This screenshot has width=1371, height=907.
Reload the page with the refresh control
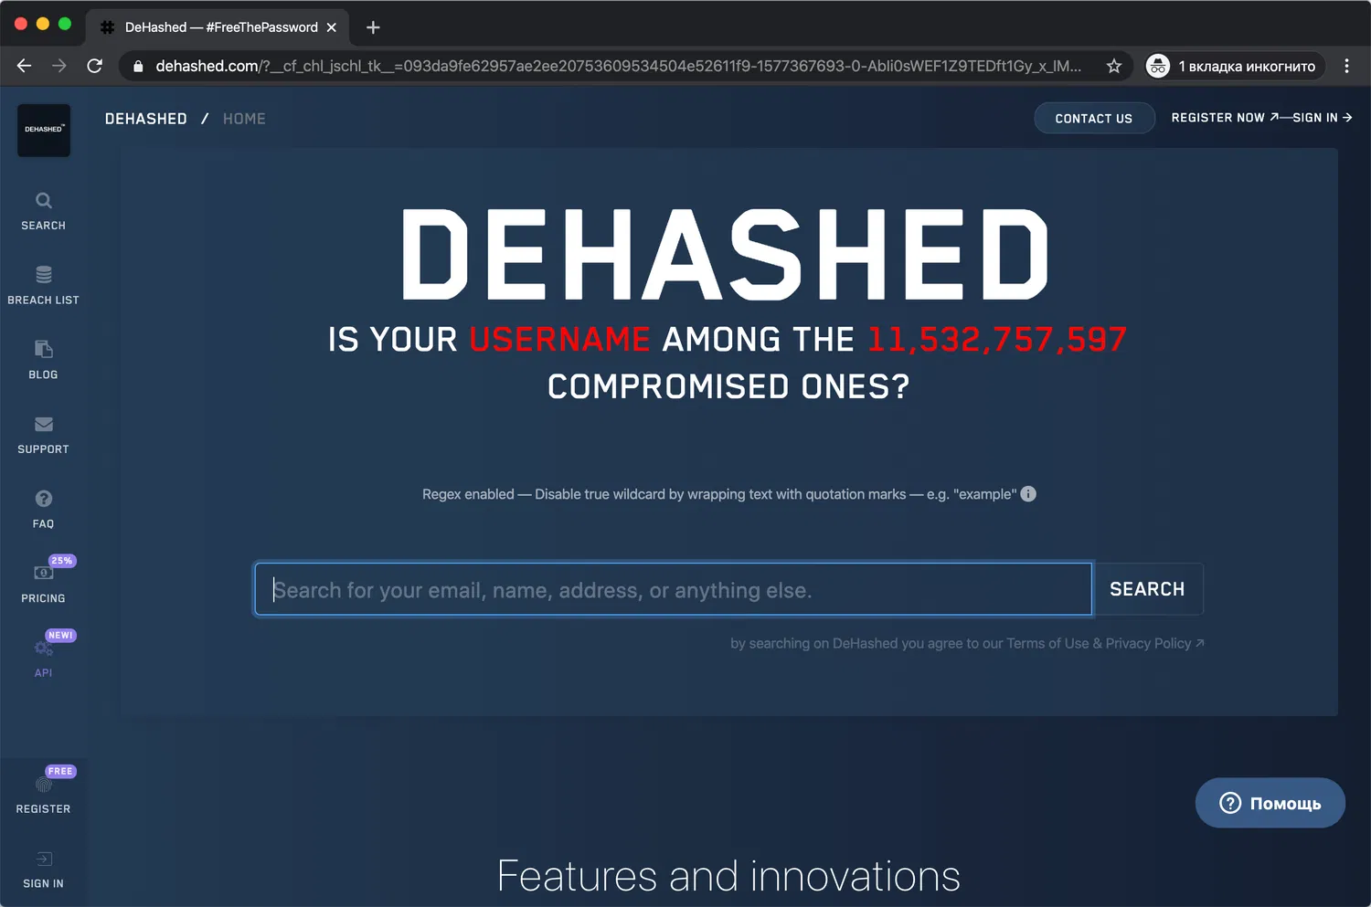(x=94, y=65)
